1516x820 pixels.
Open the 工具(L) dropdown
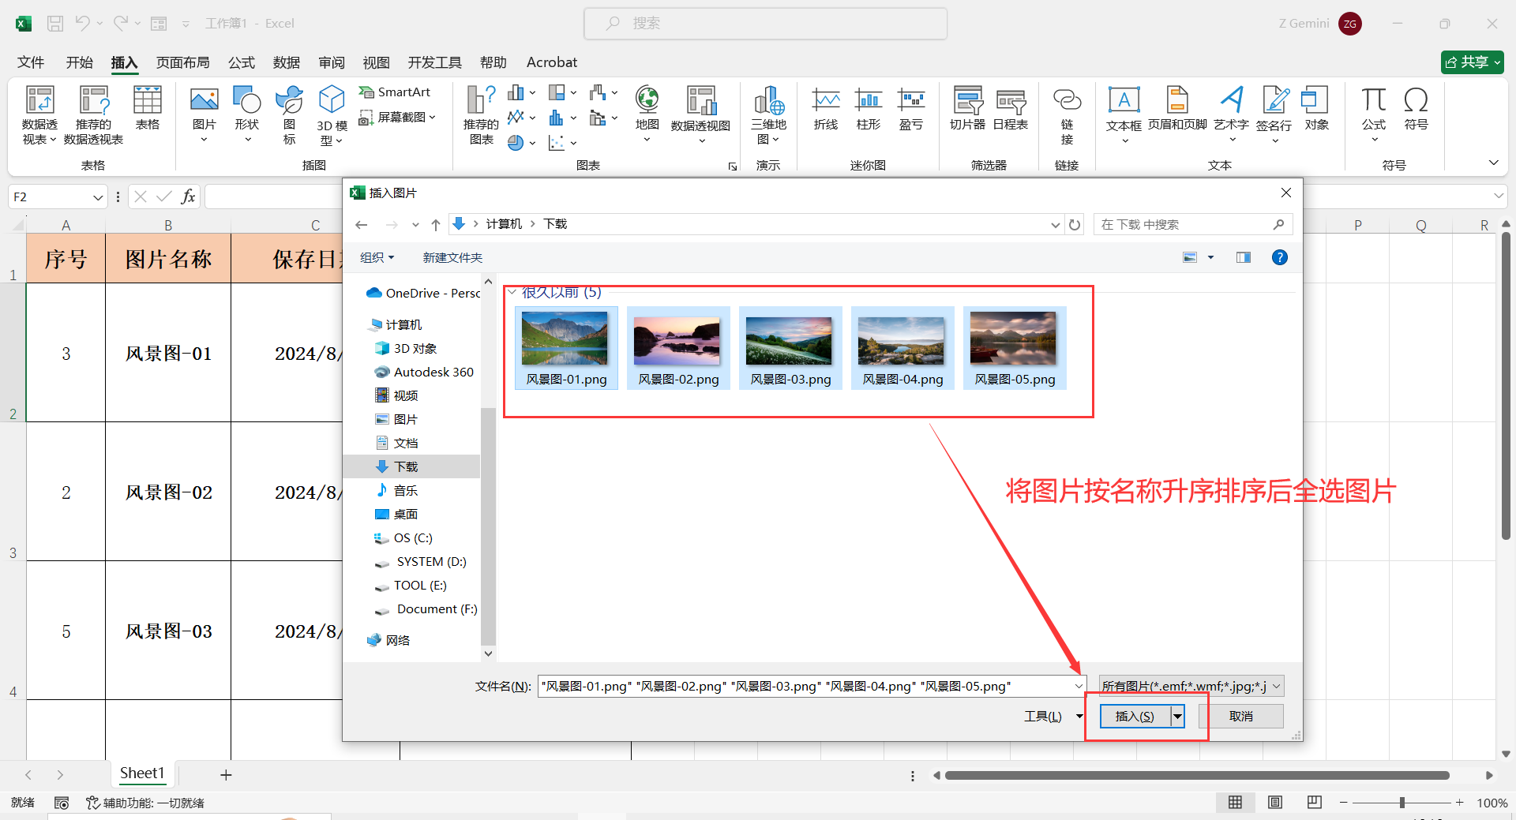(1052, 716)
